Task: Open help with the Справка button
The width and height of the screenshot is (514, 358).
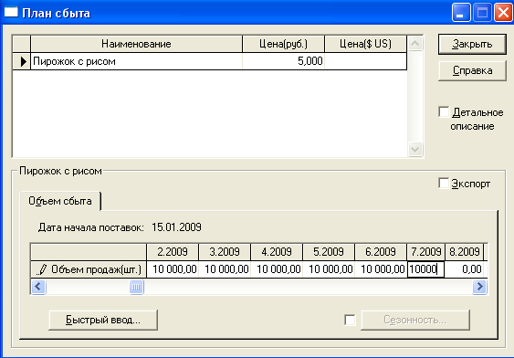Action: (x=472, y=70)
